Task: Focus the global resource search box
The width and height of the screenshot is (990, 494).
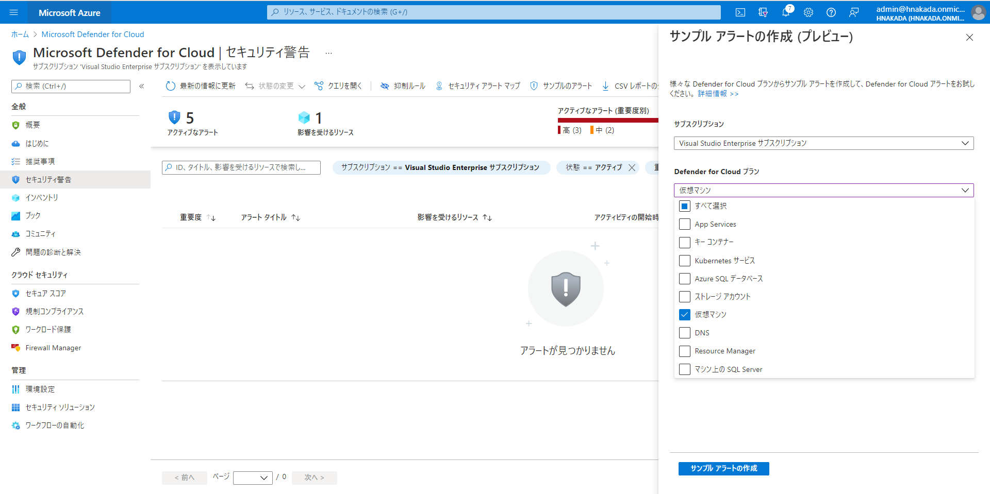Action: click(x=493, y=12)
